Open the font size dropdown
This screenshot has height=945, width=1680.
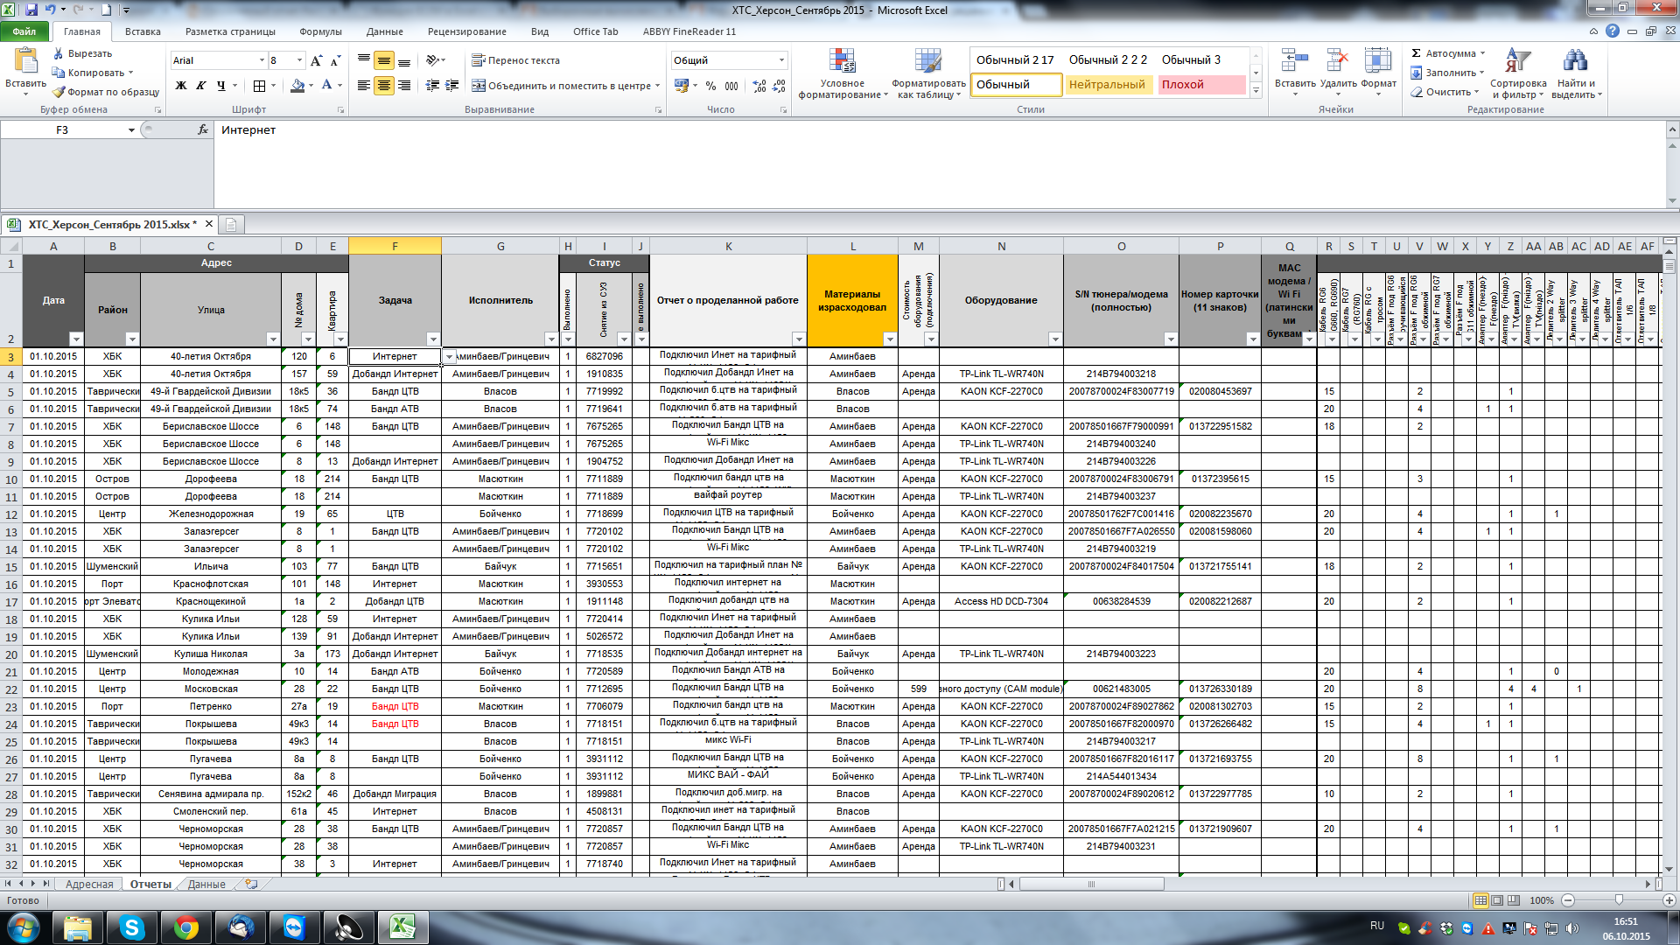[x=299, y=60]
